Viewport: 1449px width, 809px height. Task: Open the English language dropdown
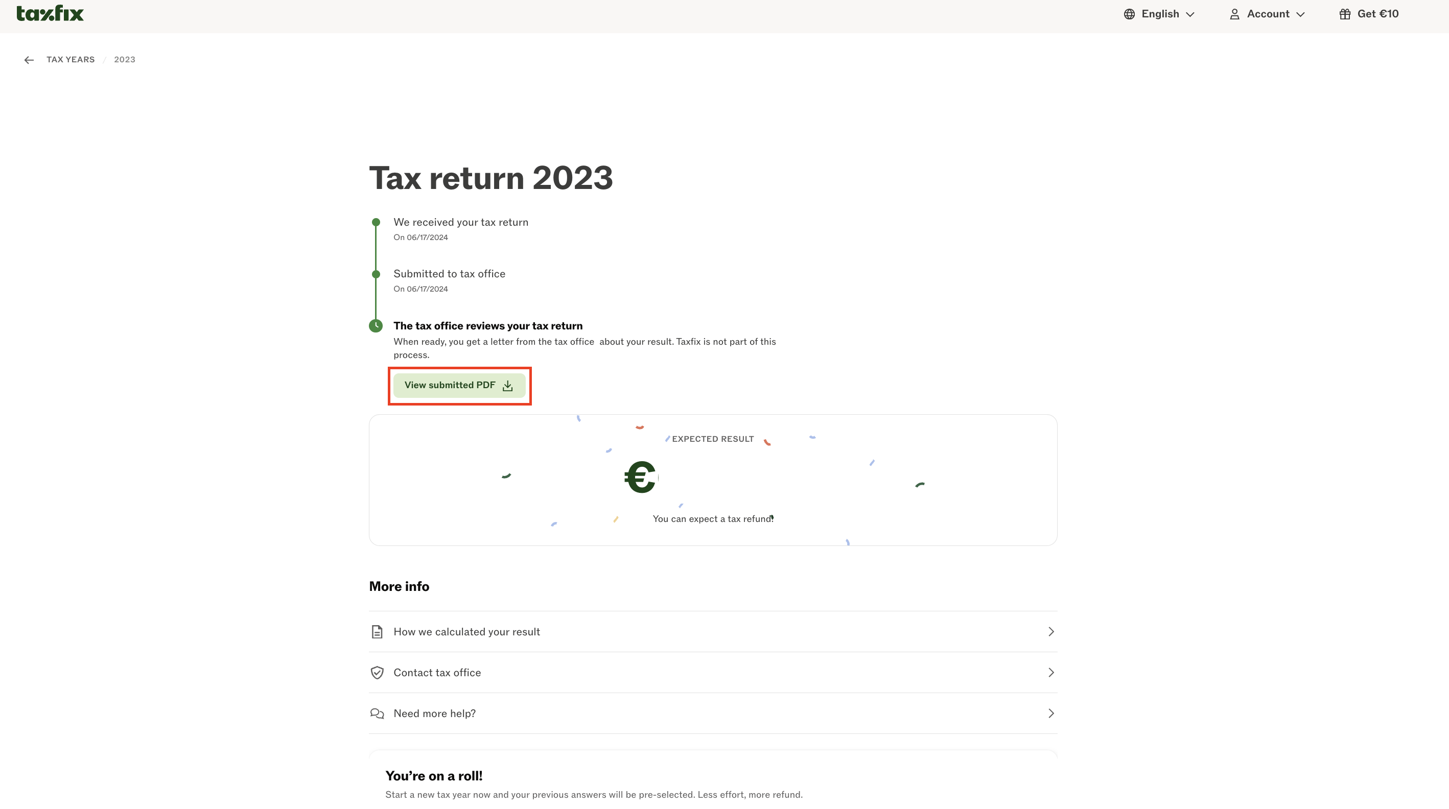pyautogui.click(x=1159, y=14)
